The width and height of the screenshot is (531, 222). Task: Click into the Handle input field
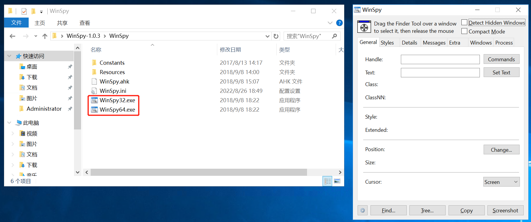(x=440, y=59)
